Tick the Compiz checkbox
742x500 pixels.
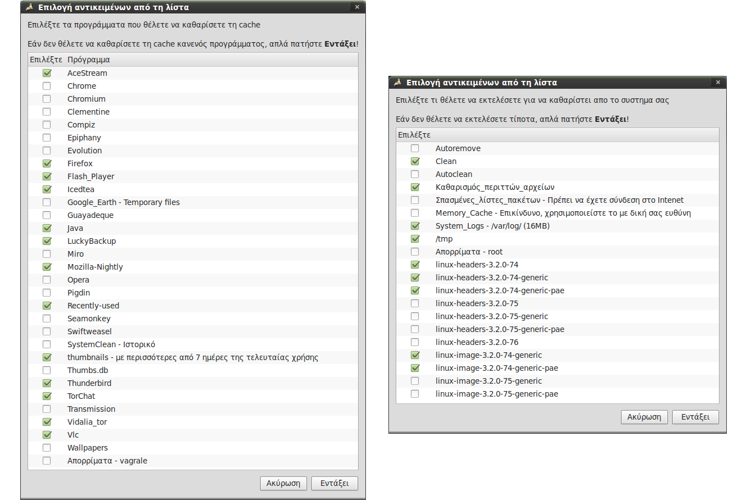[47, 125]
